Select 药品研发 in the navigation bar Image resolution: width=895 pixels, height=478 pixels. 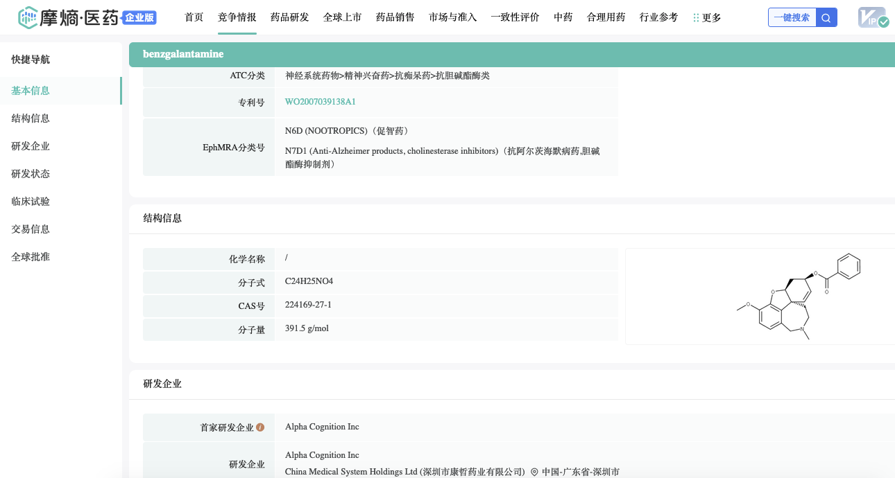pos(289,18)
